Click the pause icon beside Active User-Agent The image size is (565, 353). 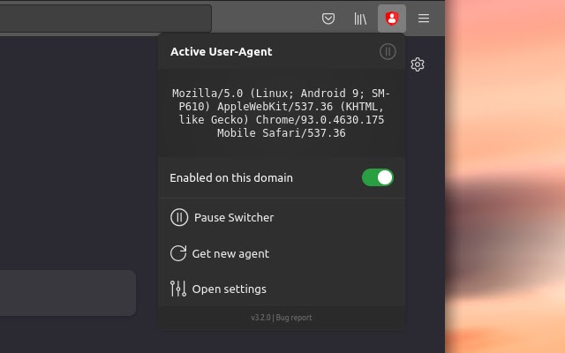tap(388, 52)
